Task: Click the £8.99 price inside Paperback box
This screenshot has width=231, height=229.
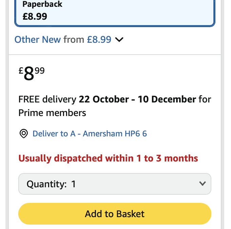Action: click(x=35, y=16)
